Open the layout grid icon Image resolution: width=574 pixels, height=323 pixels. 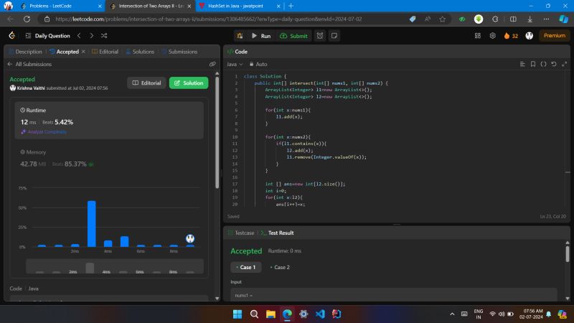click(x=478, y=35)
